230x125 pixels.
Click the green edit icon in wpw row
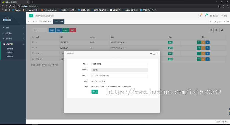[x=199, y=48]
